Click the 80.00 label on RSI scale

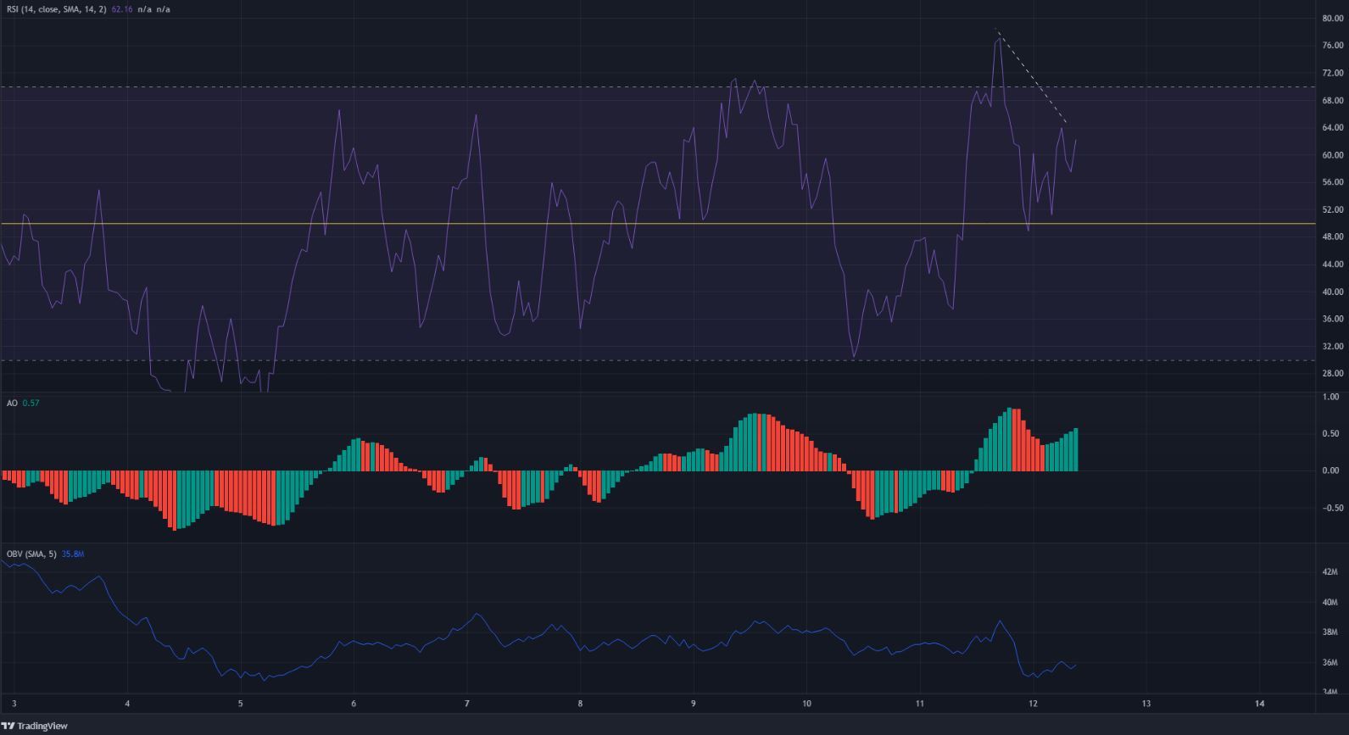click(x=1333, y=19)
